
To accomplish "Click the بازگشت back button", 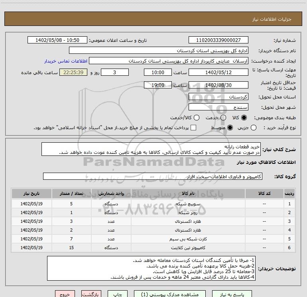I will (91, 294).
